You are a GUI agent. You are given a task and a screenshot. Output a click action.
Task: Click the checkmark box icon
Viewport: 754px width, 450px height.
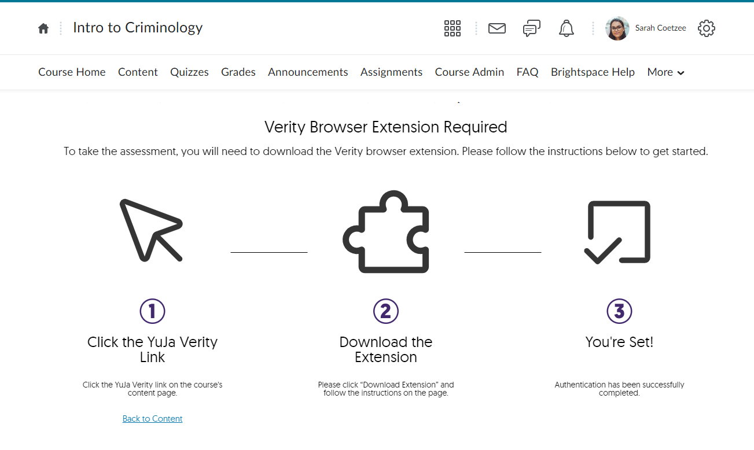click(618, 232)
